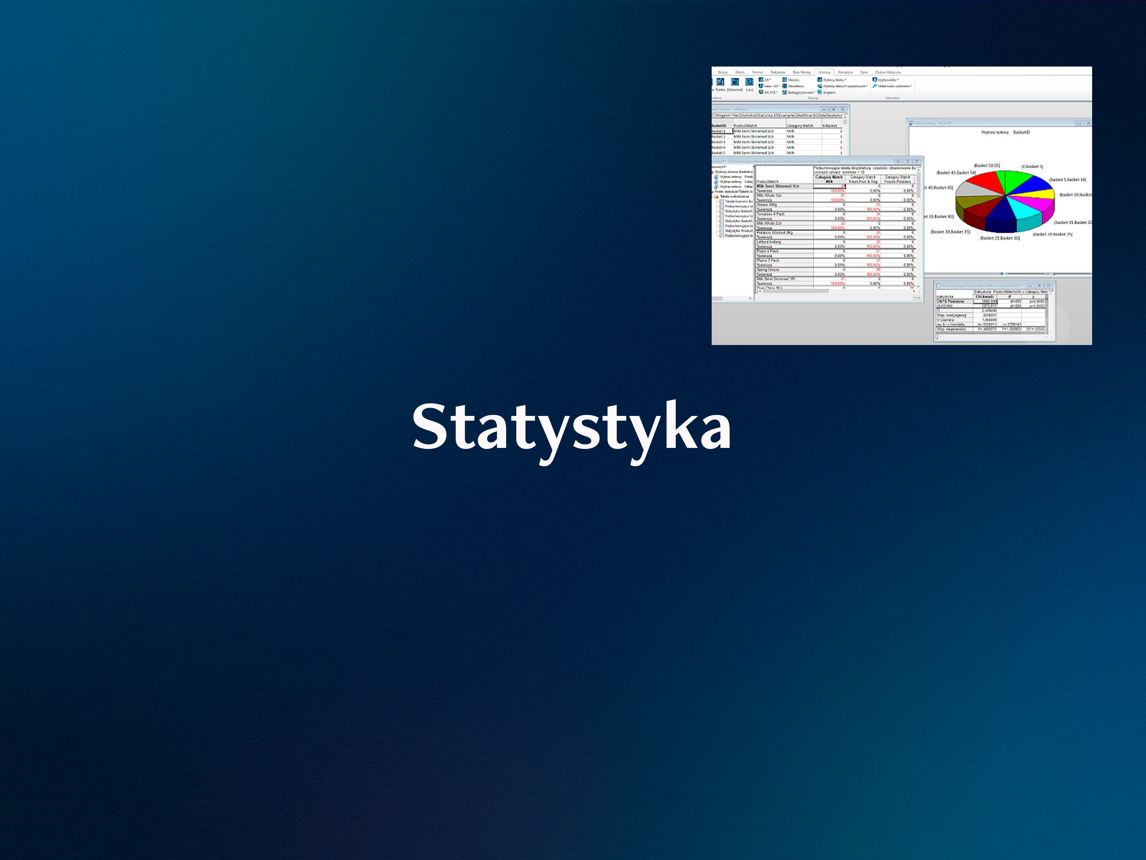Click Category Match Milk column header
The height and width of the screenshot is (860, 1146).
(x=829, y=179)
